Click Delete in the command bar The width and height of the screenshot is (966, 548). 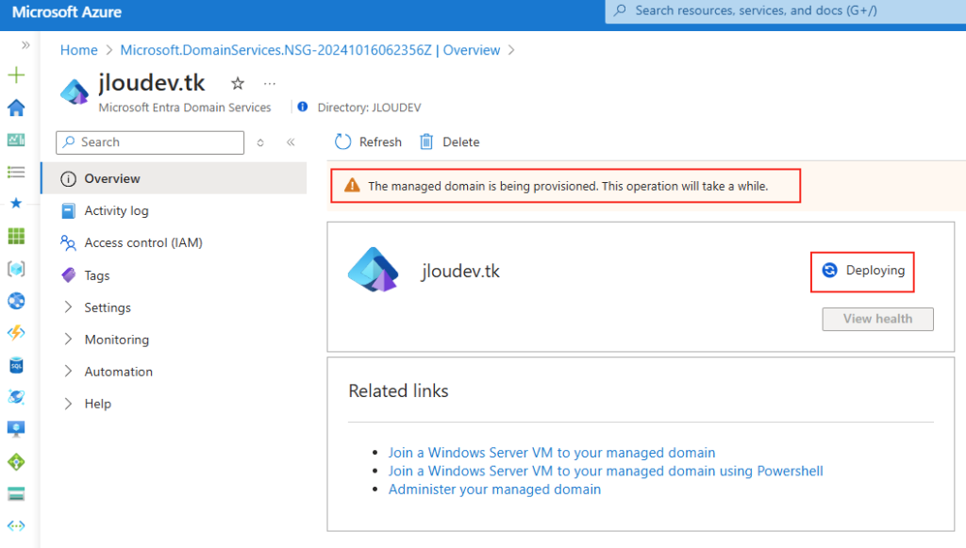(449, 142)
